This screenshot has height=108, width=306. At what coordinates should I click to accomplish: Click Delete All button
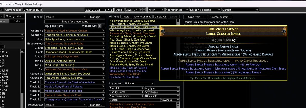(160, 17)
